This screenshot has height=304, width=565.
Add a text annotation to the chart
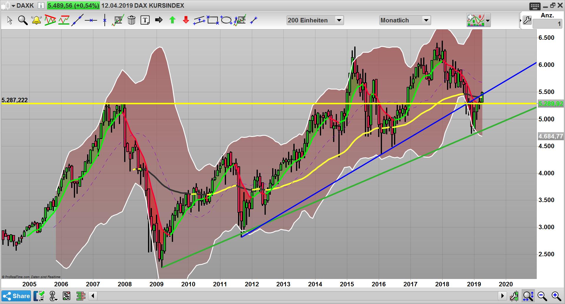point(145,20)
